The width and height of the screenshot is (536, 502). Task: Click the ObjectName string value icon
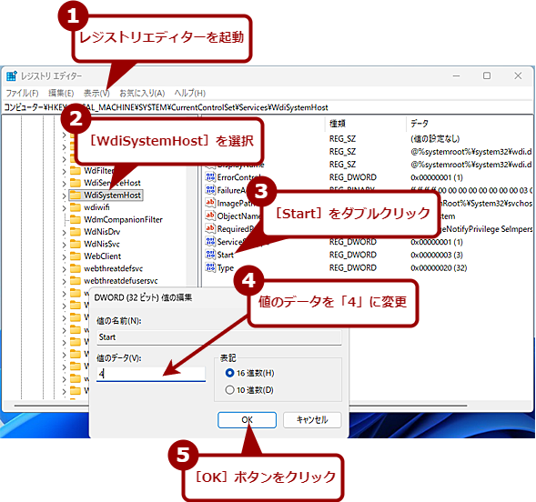point(210,216)
